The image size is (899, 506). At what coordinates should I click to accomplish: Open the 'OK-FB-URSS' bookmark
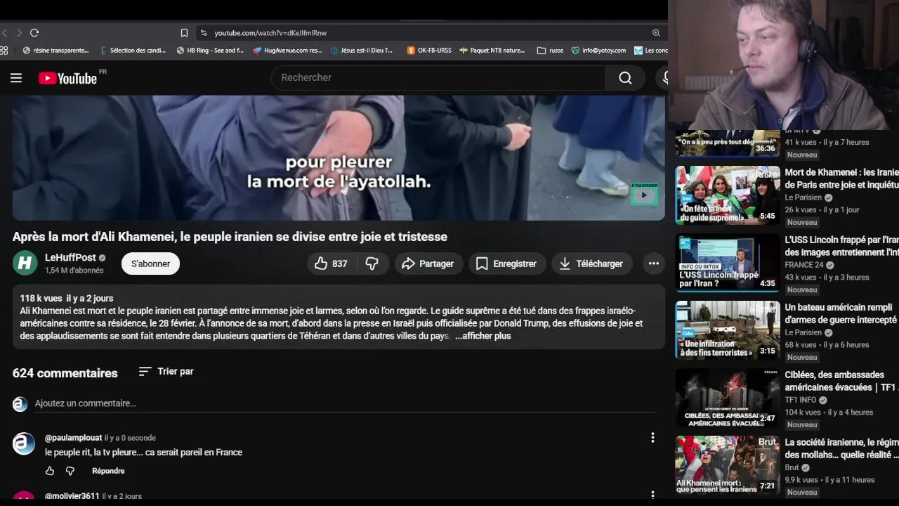point(429,51)
